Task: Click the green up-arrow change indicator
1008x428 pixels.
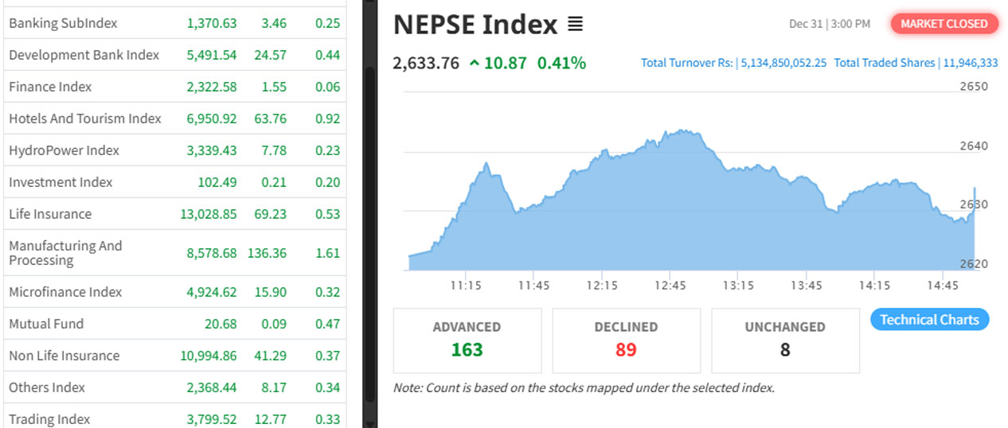Action: (475, 63)
